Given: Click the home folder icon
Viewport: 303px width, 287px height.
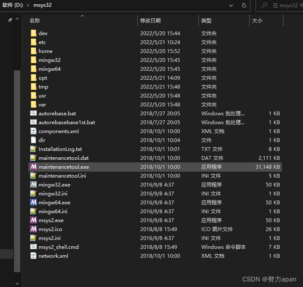Looking at the screenshot, I should [33, 51].
